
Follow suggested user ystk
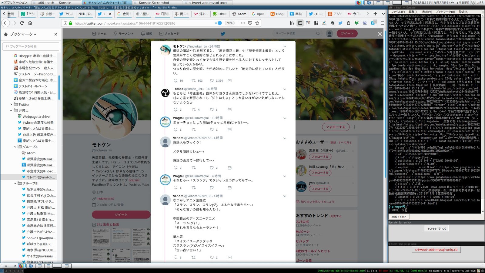(320, 189)
